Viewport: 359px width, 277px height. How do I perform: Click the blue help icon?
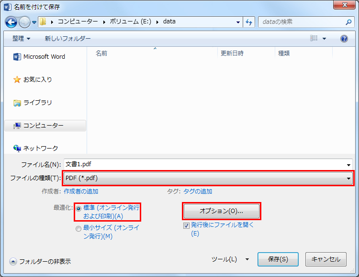tap(344, 39)
